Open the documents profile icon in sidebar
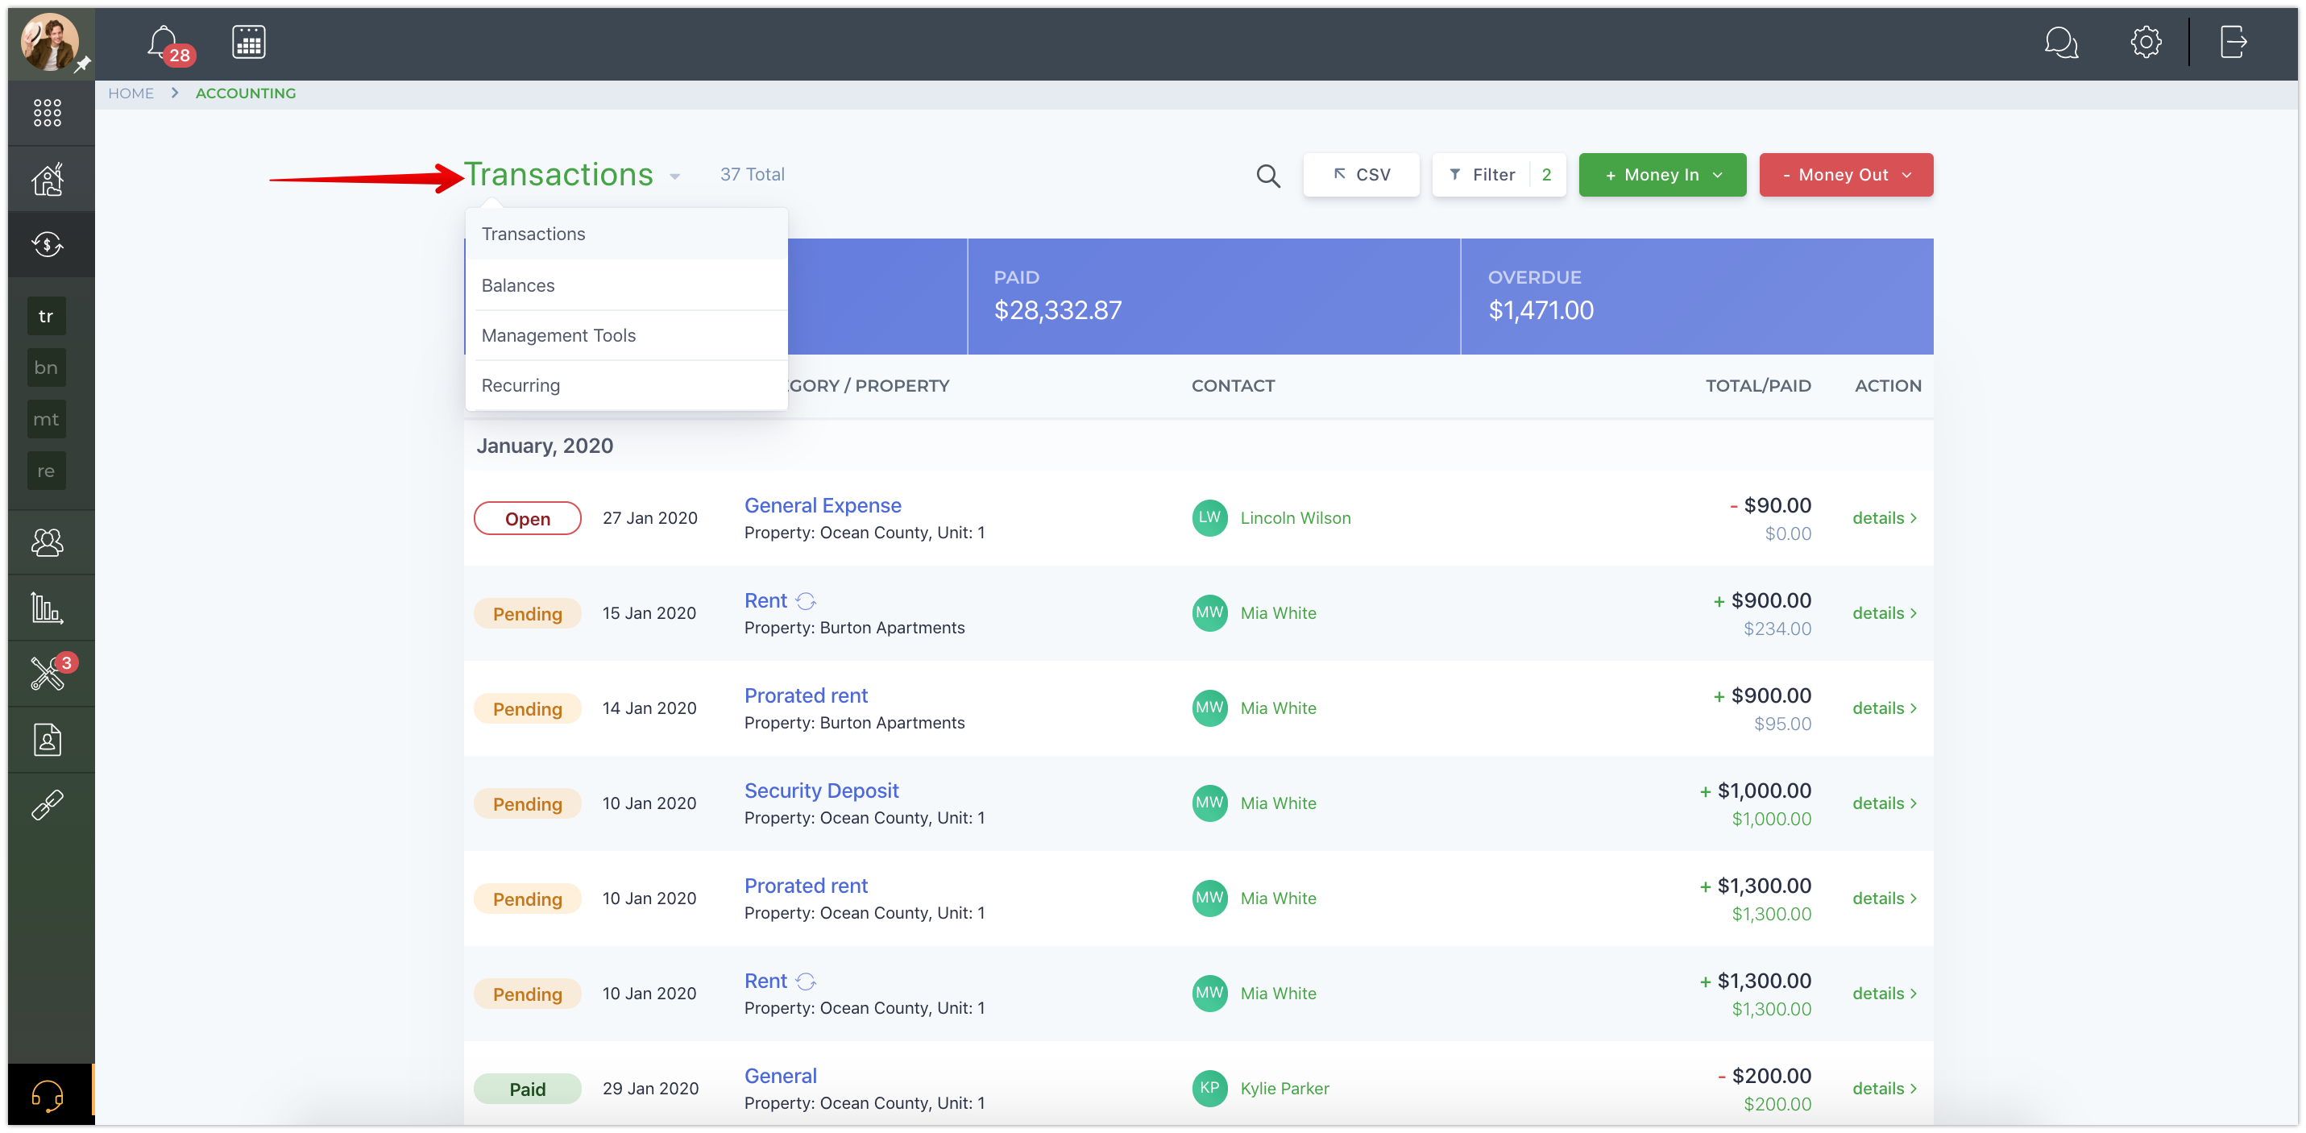2306x1133 pixels. tap(48, 740)
